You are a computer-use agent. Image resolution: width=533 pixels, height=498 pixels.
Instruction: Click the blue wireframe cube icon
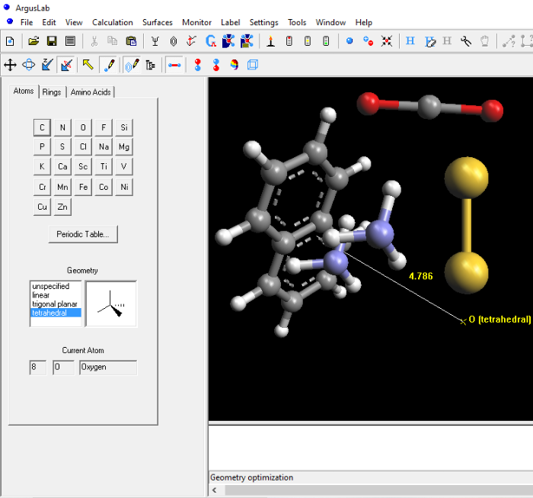253,66
